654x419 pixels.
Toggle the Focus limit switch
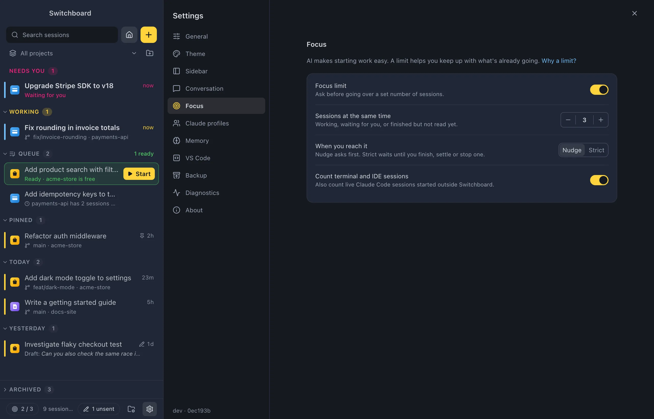(x=599, y=90)
